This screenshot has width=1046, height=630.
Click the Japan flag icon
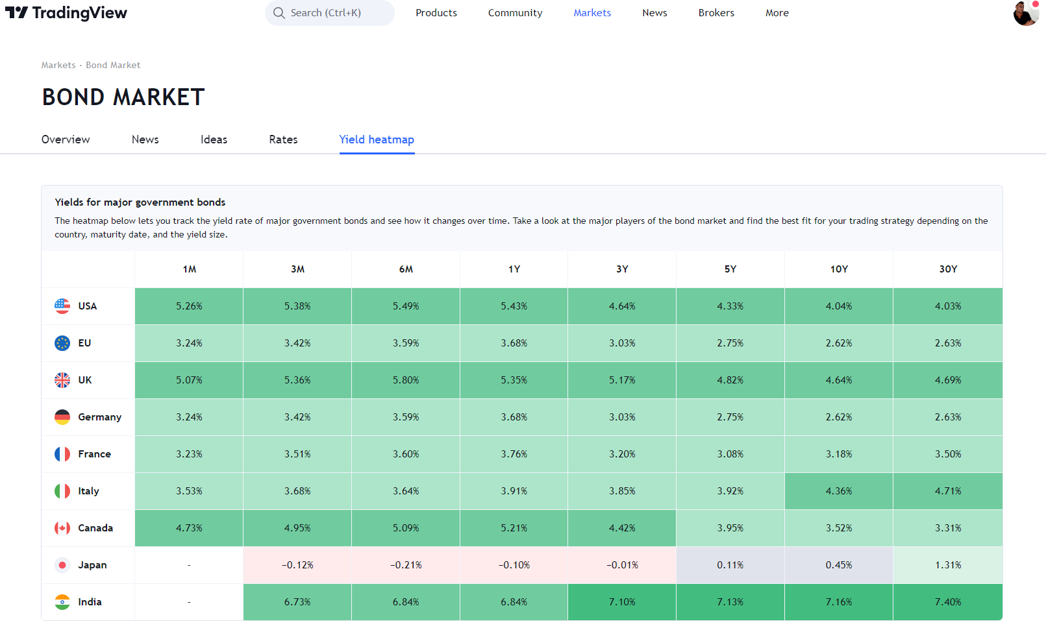tap(62, 565)
